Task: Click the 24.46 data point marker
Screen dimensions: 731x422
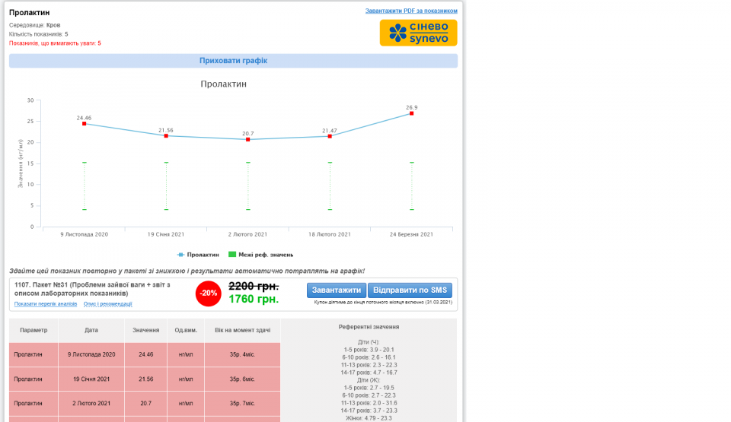Action: click(85, 124)
